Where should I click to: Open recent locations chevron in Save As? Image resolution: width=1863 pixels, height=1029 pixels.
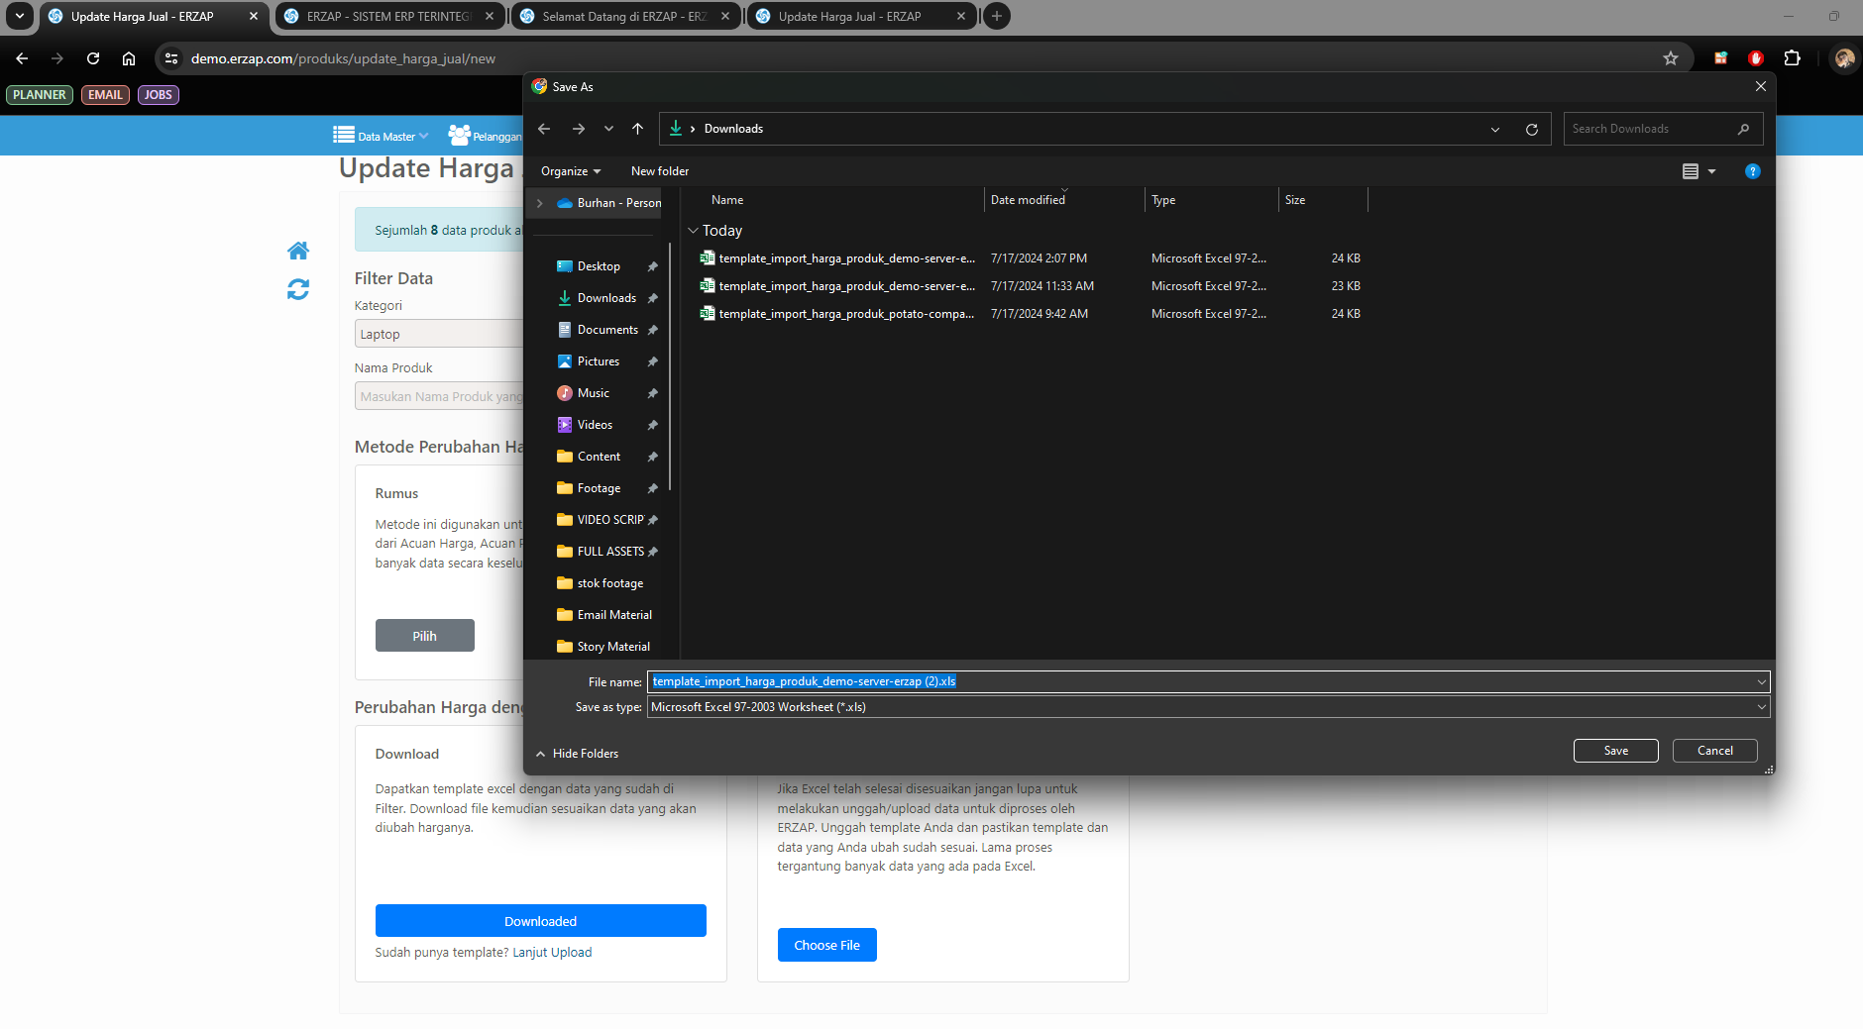tap(608, 129)
